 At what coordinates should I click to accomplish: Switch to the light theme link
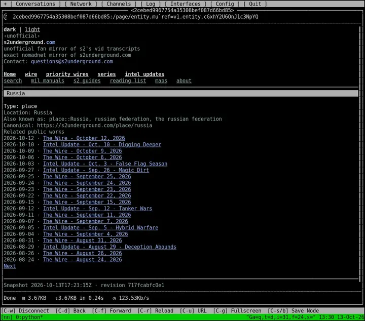32,29
